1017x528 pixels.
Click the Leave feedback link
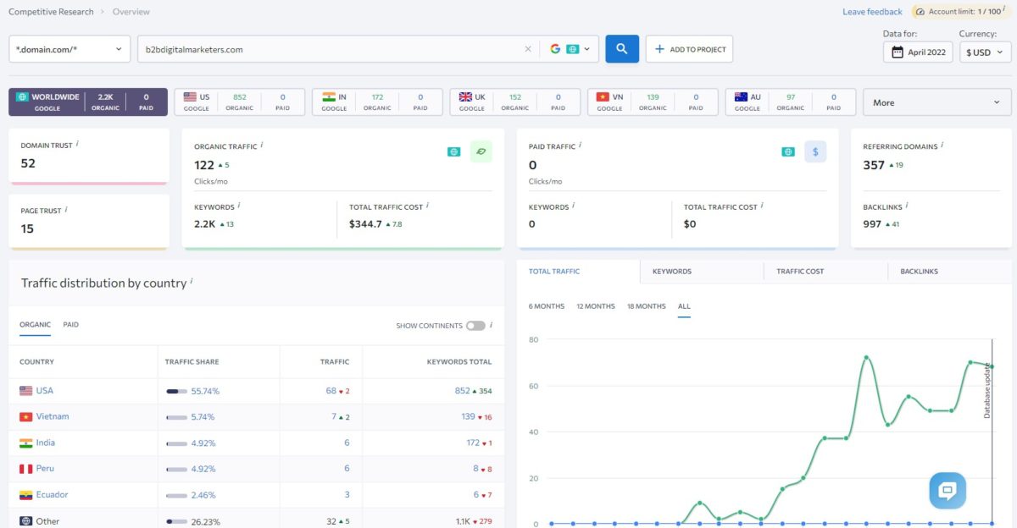tap(872, 12)
